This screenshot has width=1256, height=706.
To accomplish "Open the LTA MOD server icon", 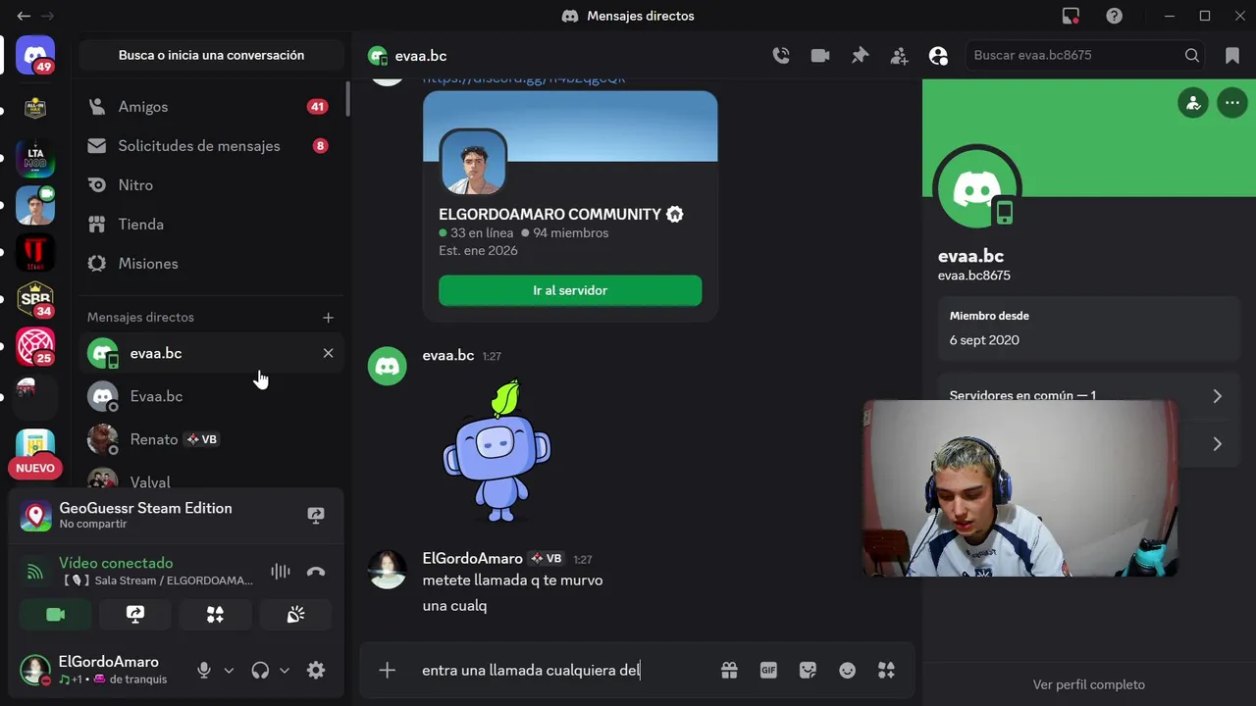I will (x=35, y=157).
